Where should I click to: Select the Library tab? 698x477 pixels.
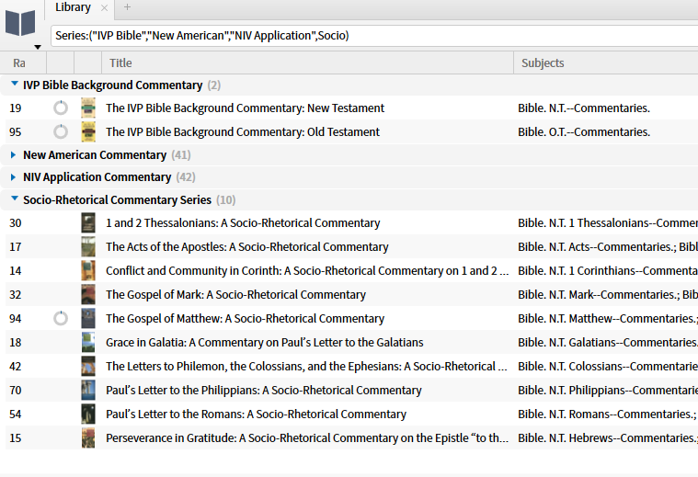pos(73,7)
